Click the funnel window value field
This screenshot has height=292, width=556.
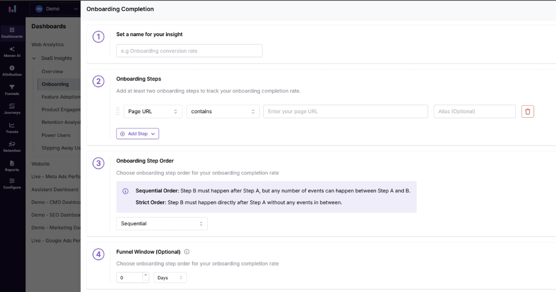(130, 278)
